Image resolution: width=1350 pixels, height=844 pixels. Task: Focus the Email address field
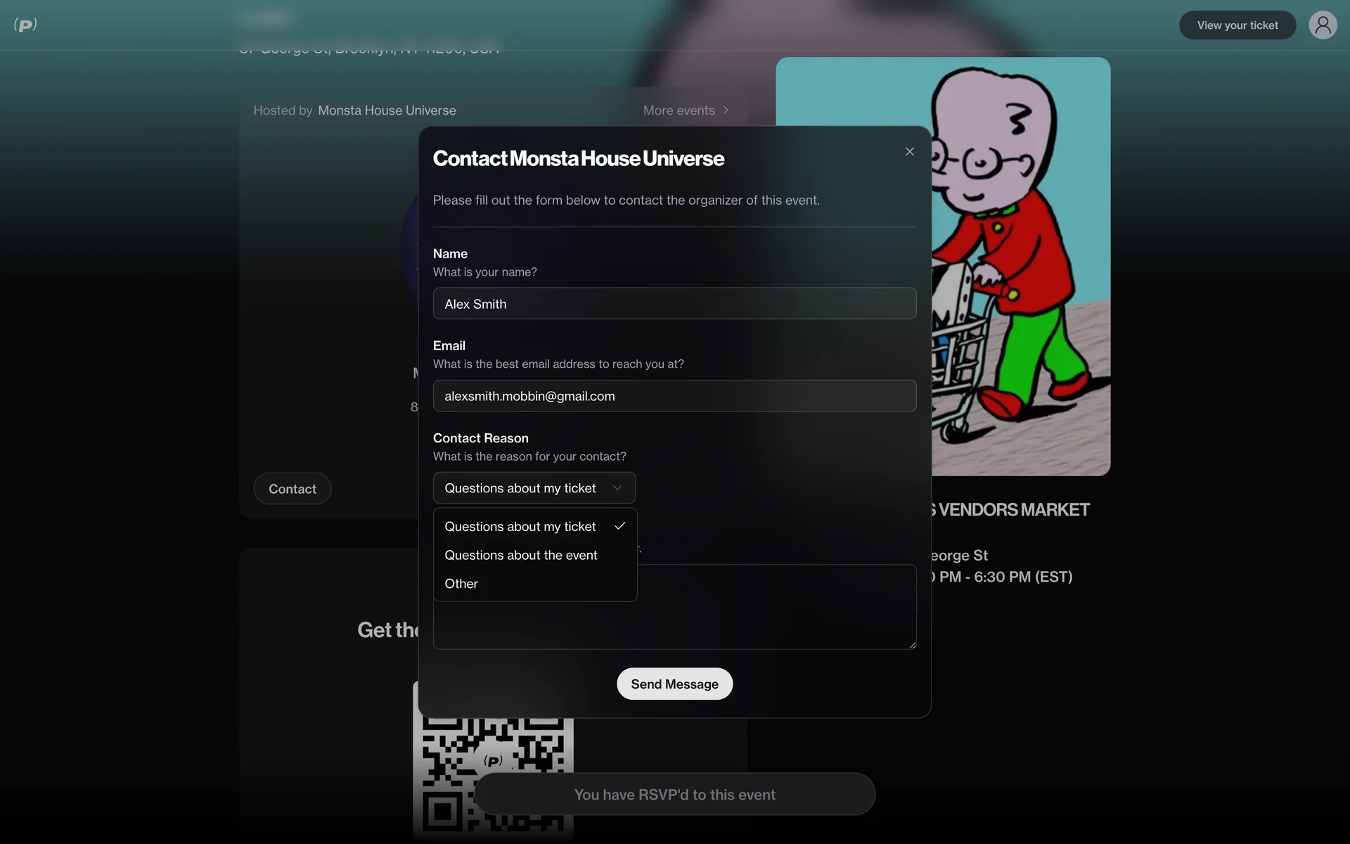(674, 396)
